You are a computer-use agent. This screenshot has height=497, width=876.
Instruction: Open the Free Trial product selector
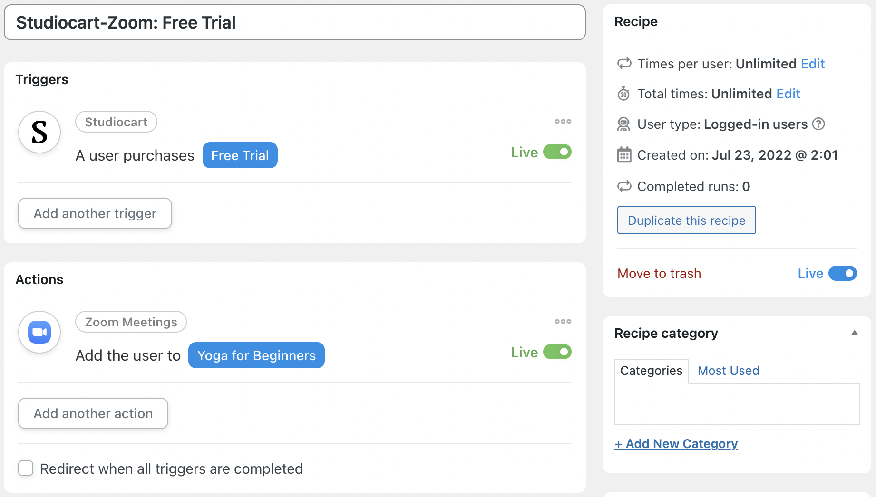(x=240, y=155)
